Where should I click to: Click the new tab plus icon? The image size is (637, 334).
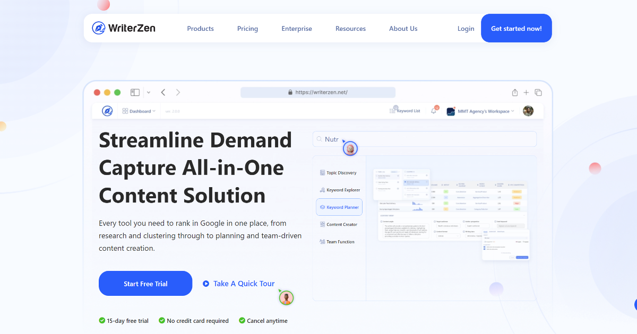pyautogui.click(x=526, y=92)
